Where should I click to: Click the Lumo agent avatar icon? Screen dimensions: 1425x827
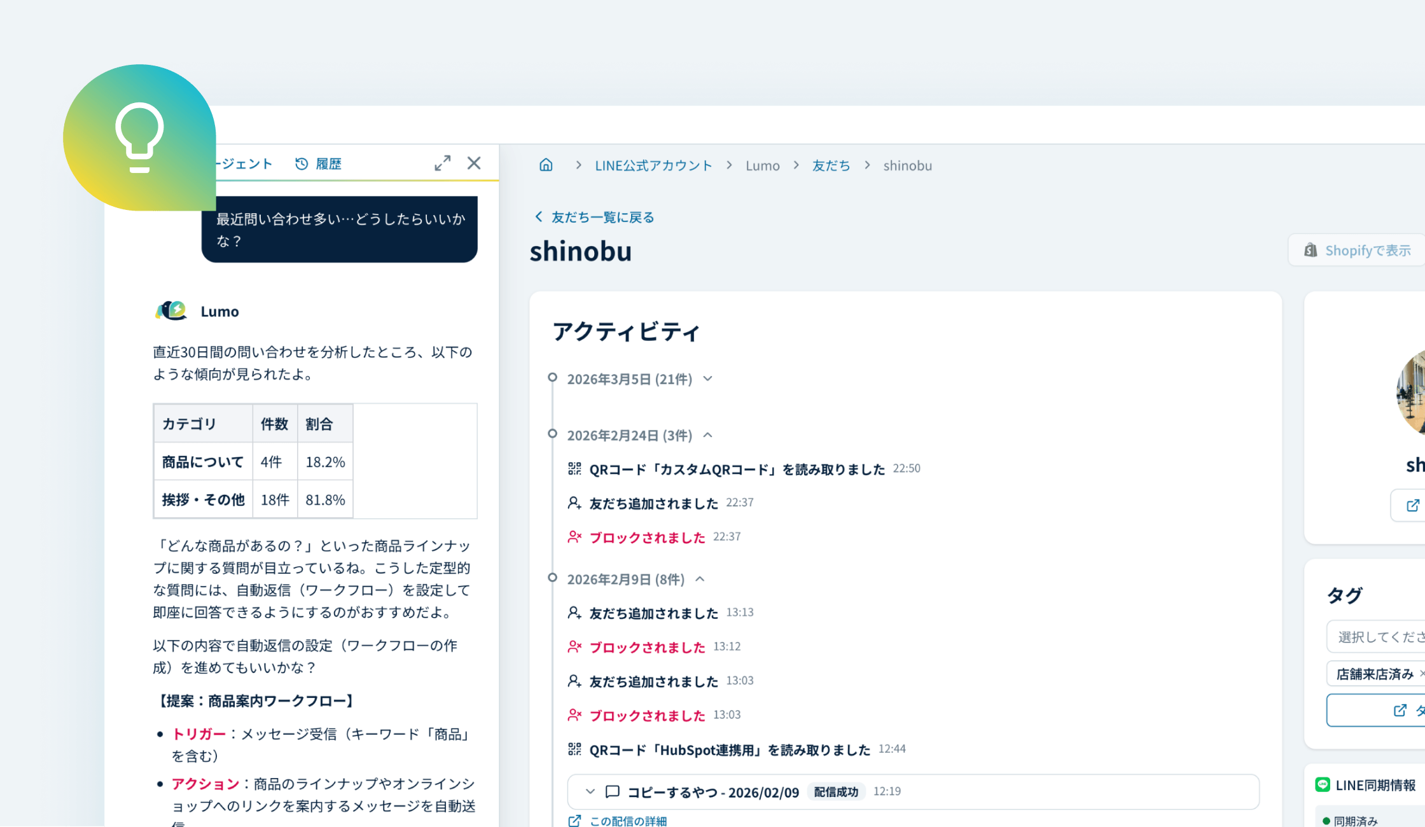170,310
